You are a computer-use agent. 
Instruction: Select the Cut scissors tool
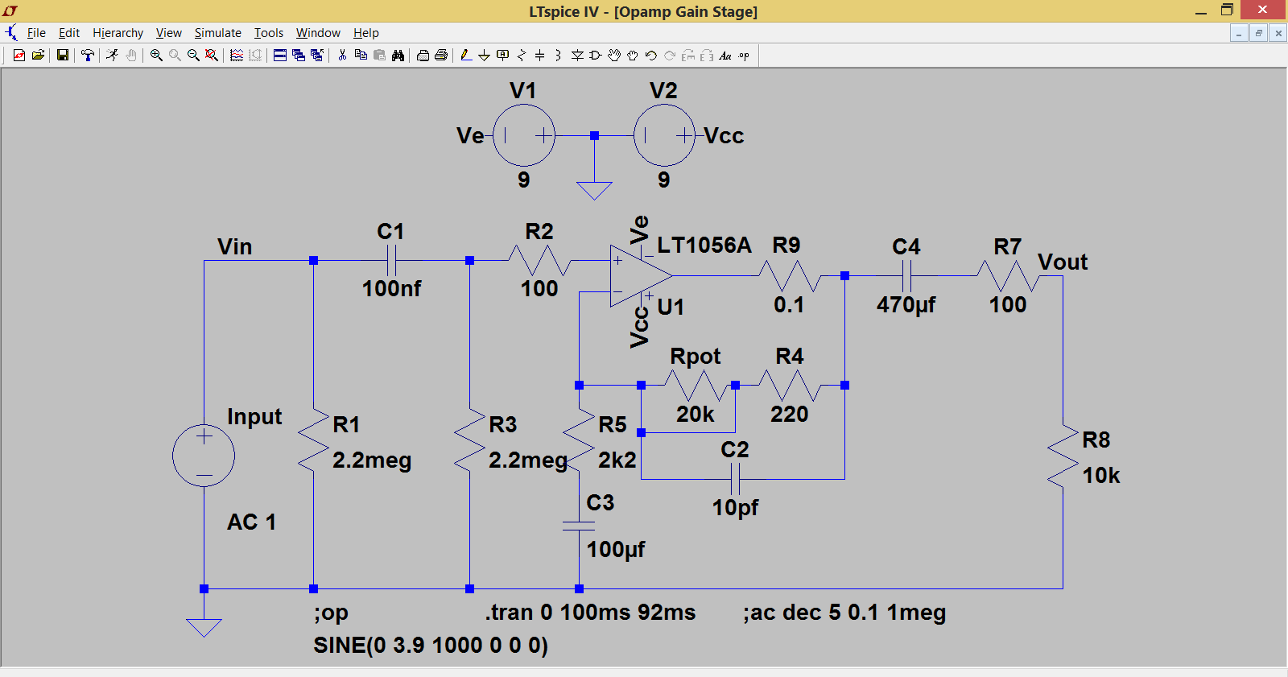pyautogui.click(x=342, y=56)
